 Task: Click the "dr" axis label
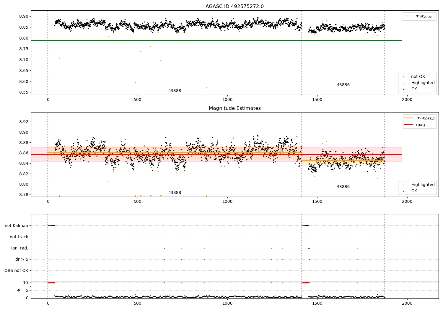click(19, 290)
